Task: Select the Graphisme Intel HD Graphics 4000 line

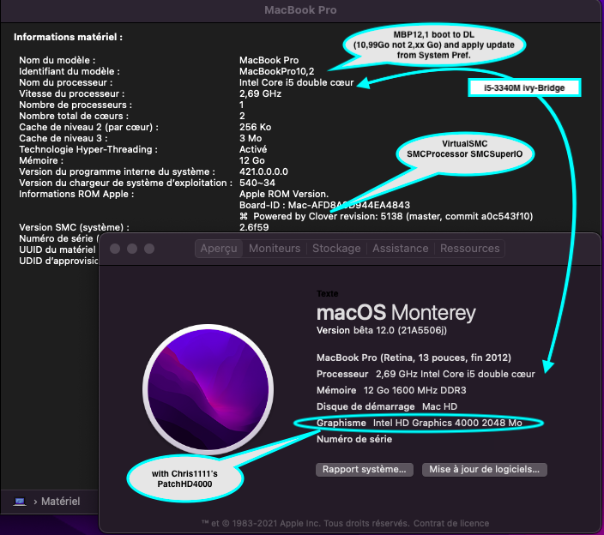Action: tap(419, 423)
